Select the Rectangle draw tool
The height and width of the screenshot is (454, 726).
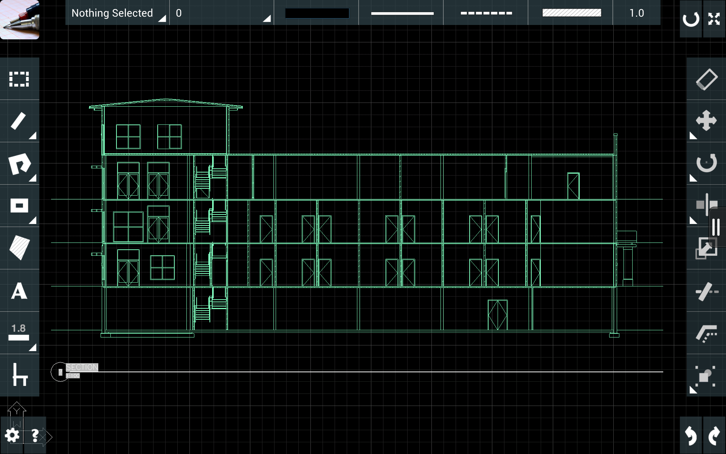tap(19, 206)
